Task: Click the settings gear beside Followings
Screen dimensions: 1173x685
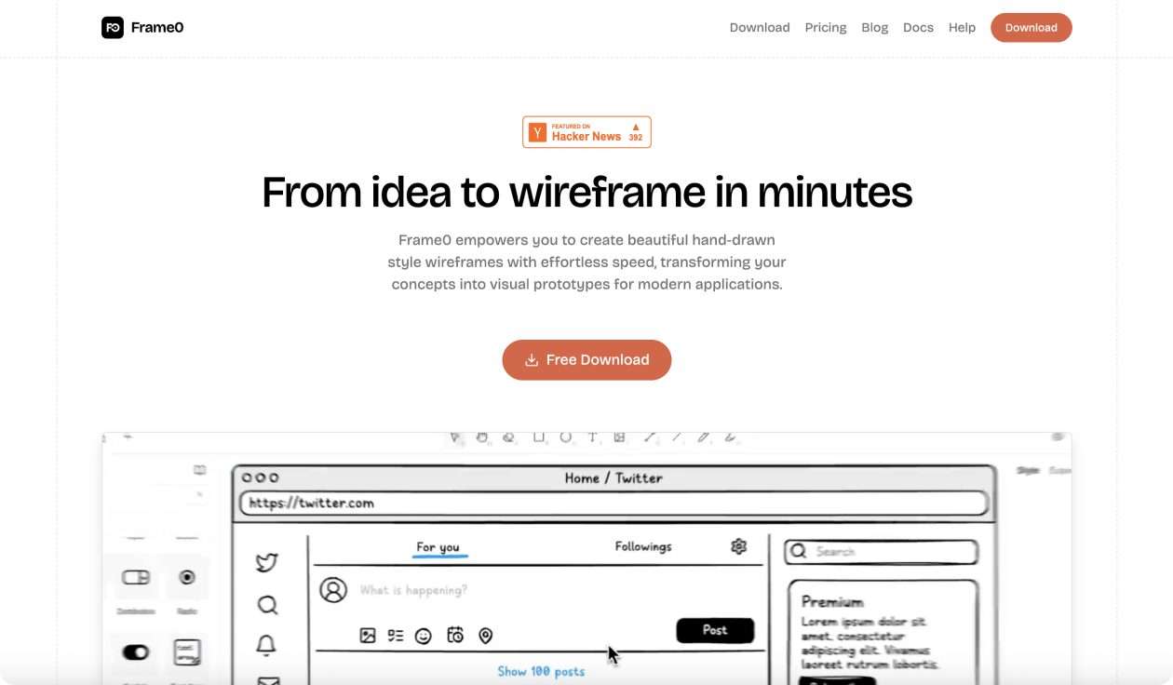Action: [x=739, y=546]
